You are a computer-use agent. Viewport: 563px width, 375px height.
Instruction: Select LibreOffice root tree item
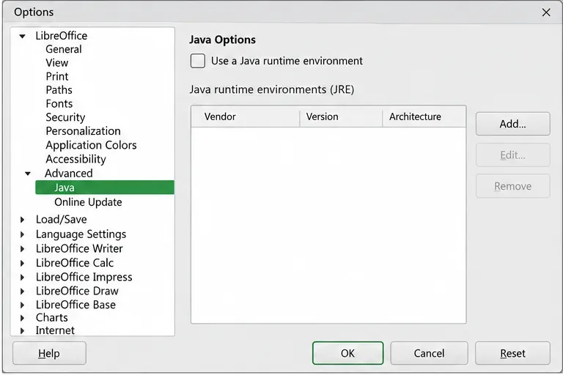click(x=62, y=36)
